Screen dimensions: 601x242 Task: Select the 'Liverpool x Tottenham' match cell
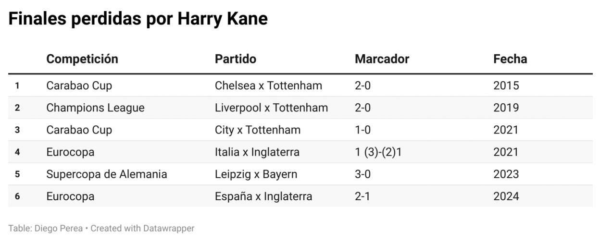[271, 108]
